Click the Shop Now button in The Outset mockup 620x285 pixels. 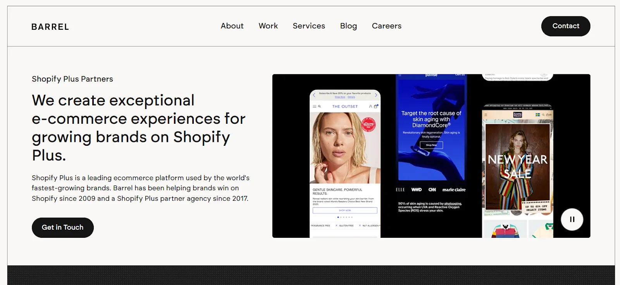345,210
